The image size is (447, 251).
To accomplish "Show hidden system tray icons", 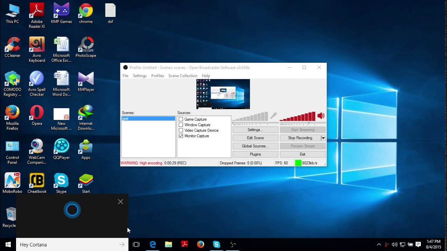I will point(379,245).
